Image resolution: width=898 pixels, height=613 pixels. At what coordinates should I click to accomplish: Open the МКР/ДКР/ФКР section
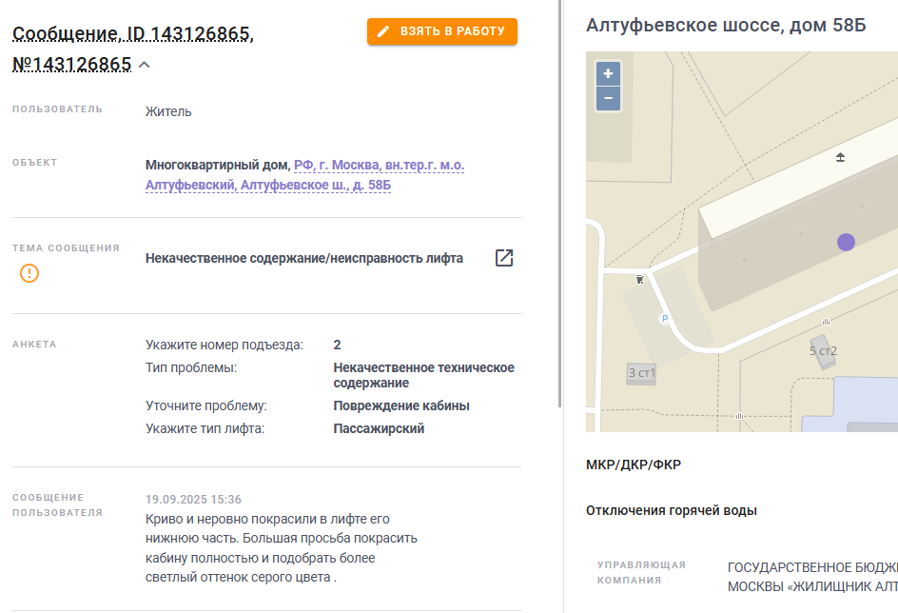(x=634, y=465)
